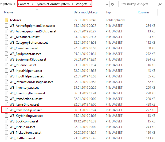The image size is (165, 142).
Task: Click the WB_Inventory.uasset file icon
Action: 6,88
